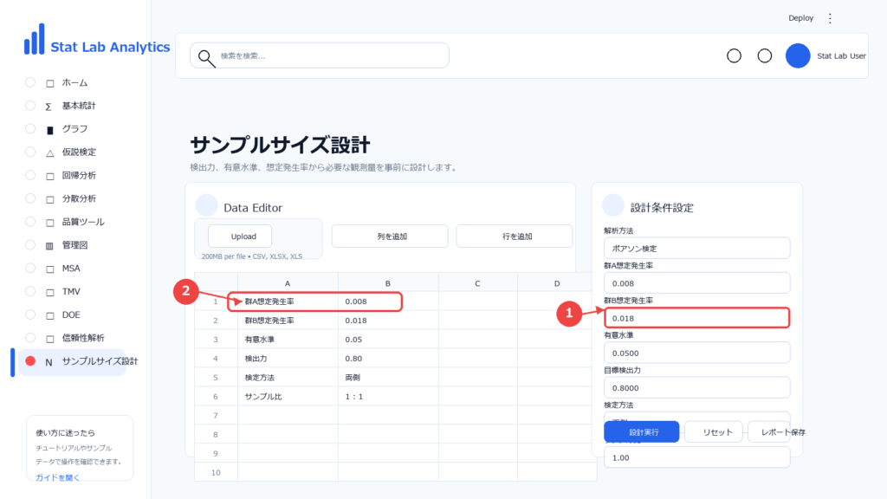Screen dimensions: 887x499
Task: Click the レポート保存 button
Action: click(777, 431)
